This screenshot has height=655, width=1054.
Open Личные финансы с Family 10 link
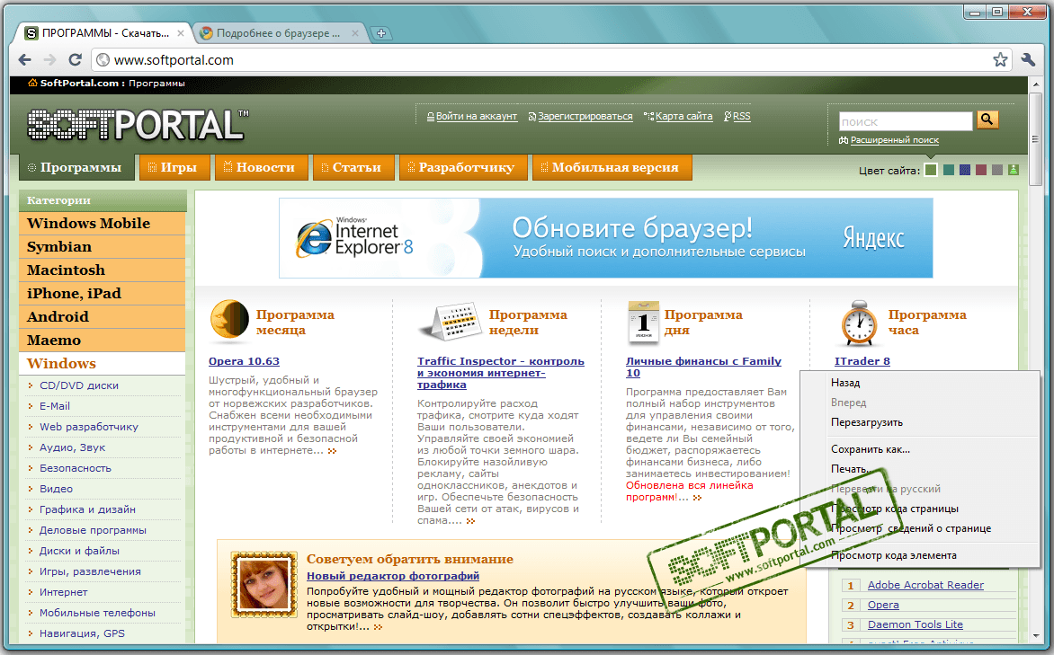click(703, 367)
